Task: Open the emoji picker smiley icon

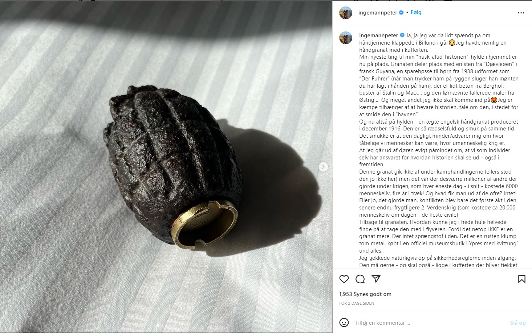Action: click(344, 322)
